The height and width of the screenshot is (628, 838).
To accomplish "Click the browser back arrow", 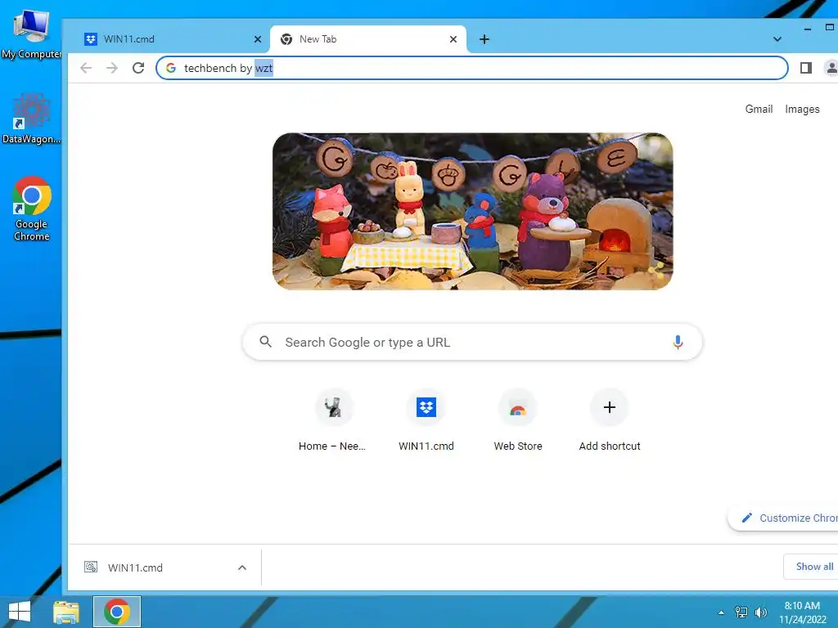I will click(86, 68).
